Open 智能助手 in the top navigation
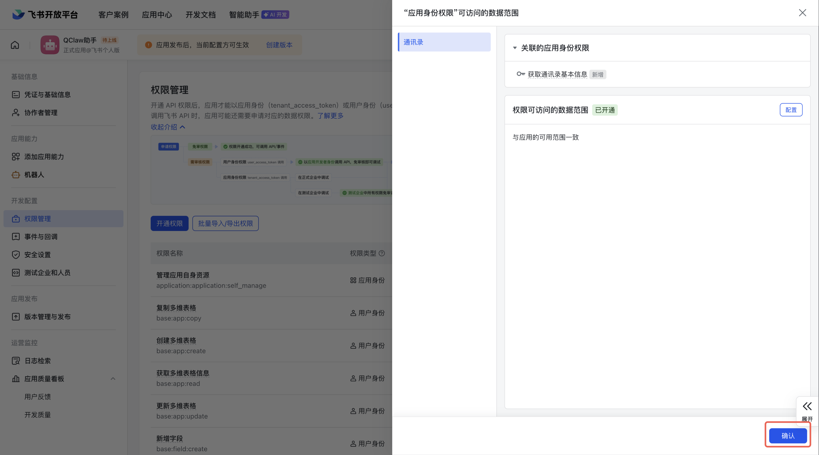 [x=244, y=15]
